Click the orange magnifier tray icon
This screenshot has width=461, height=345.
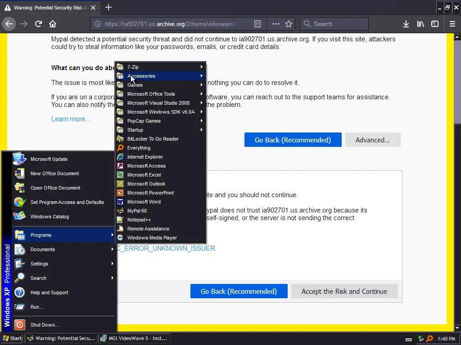(429, 339)
